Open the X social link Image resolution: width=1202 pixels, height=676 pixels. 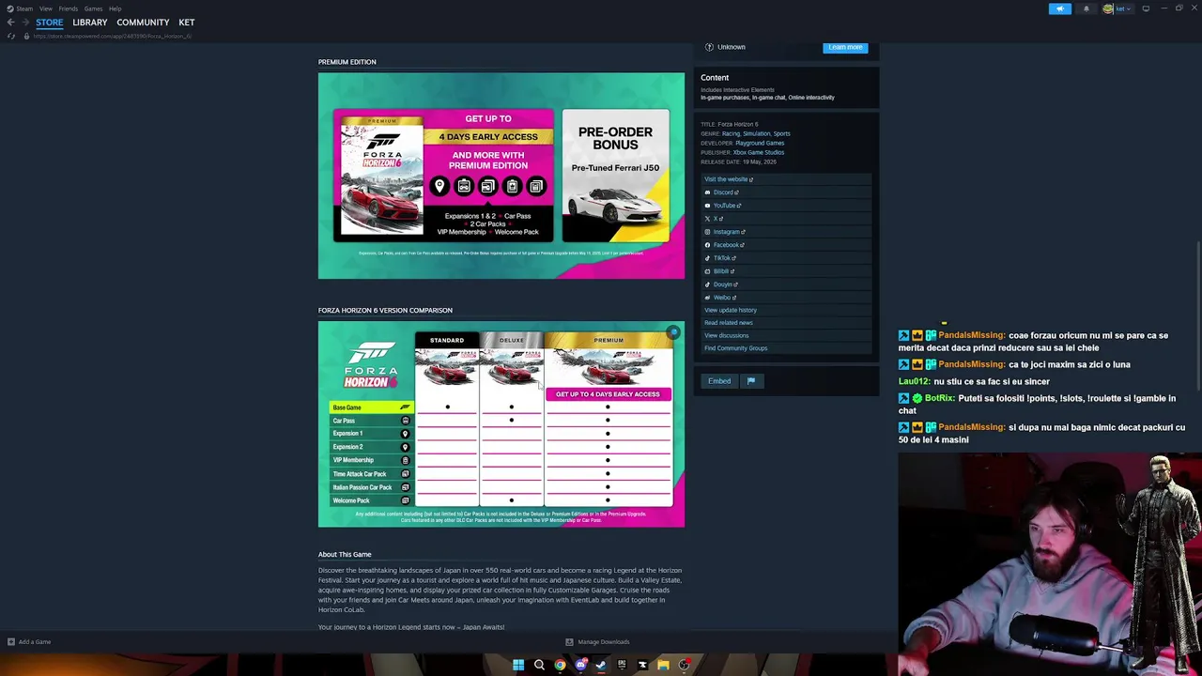[714, 218]
